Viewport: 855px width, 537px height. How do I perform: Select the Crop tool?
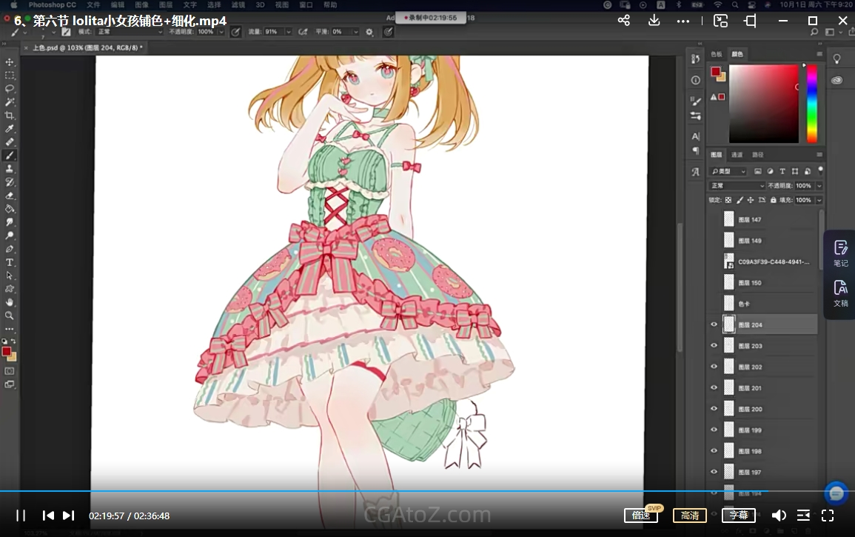[x=10, y=116]
